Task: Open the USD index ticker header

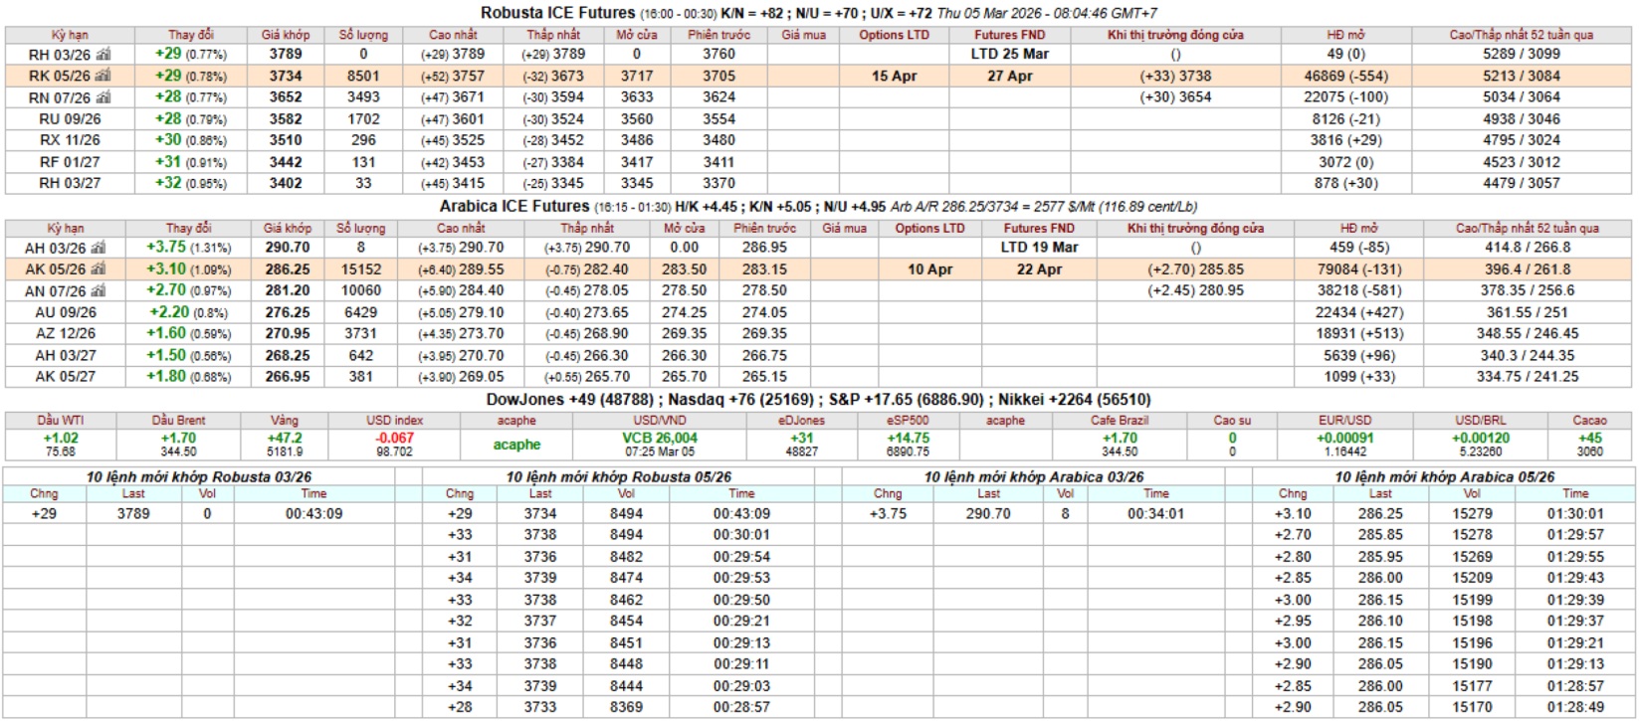Action: click(394, 421)
